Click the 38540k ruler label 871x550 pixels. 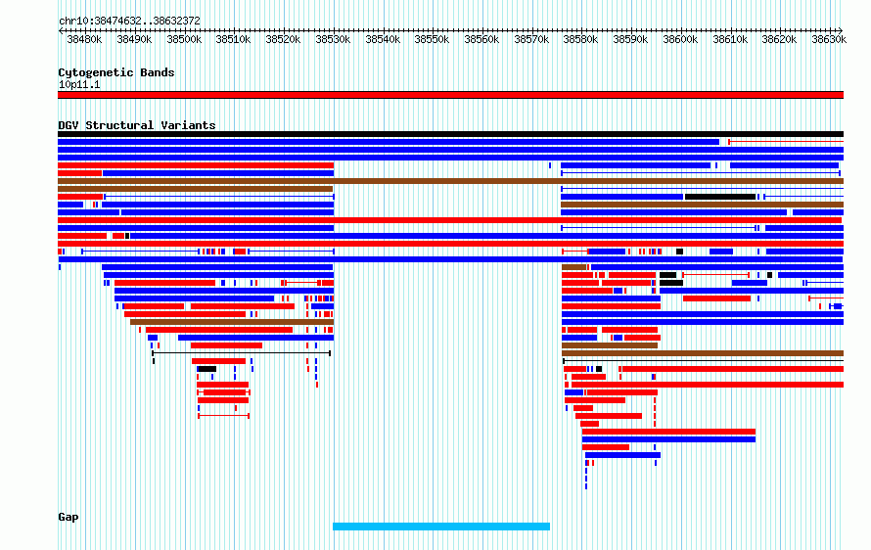click(x=383, y=40)
